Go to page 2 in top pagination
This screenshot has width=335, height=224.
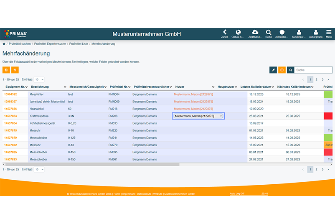coord(316,79)
